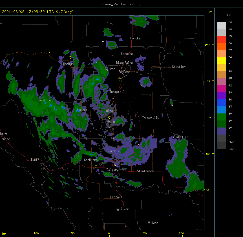This screenshot has width=243, height=237.
Task: Click the Banff town label
Action: pos(35,160)
